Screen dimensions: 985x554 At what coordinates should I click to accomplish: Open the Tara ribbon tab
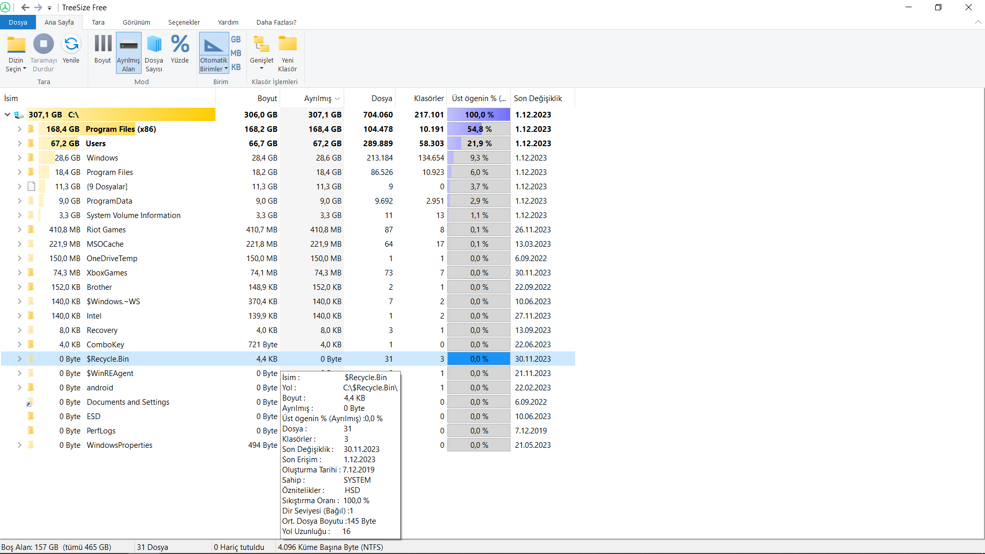click(98, 23)
